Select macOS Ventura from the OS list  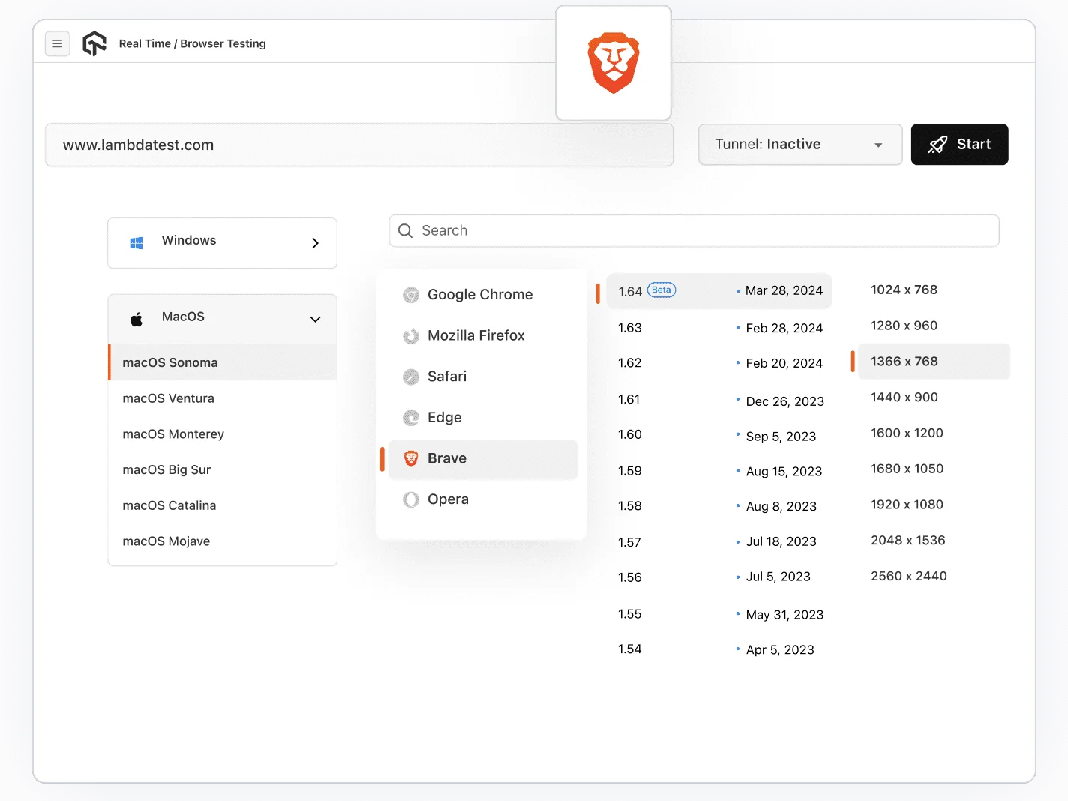[168, 398]
